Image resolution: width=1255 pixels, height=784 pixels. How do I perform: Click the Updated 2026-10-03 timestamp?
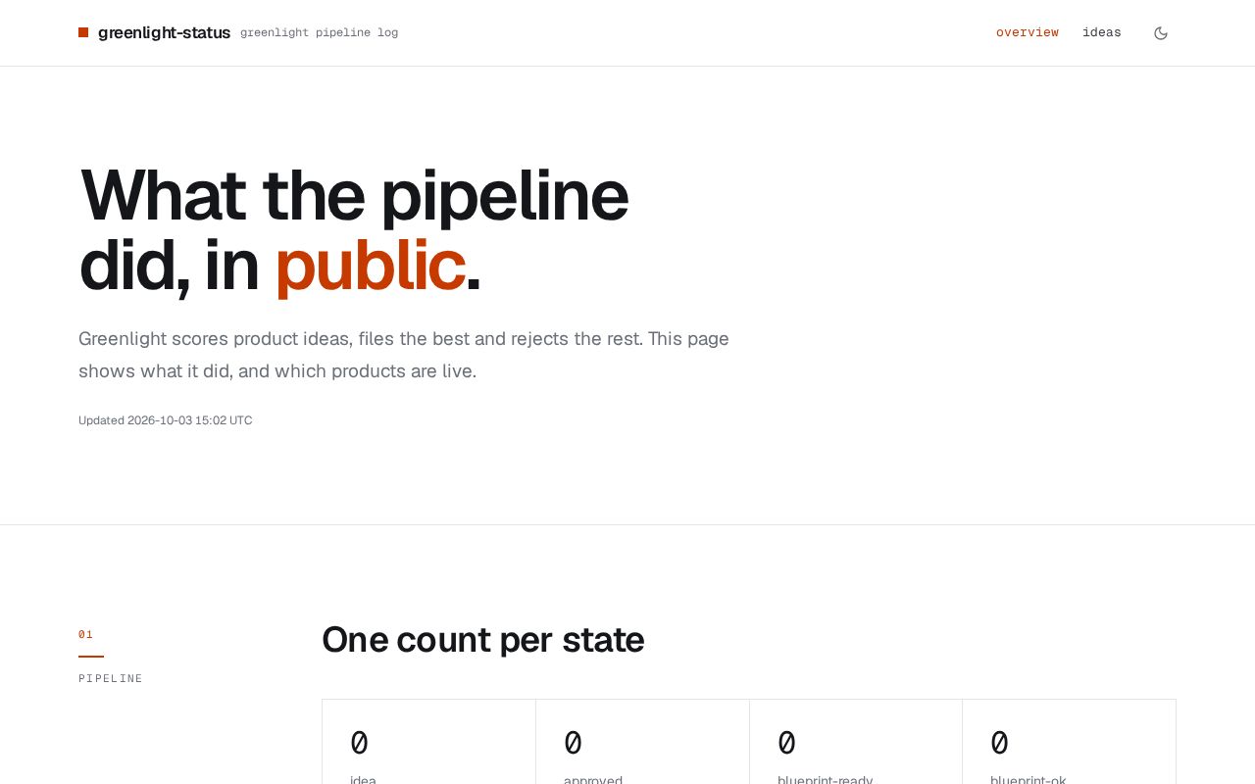click(x=166, y=420)
